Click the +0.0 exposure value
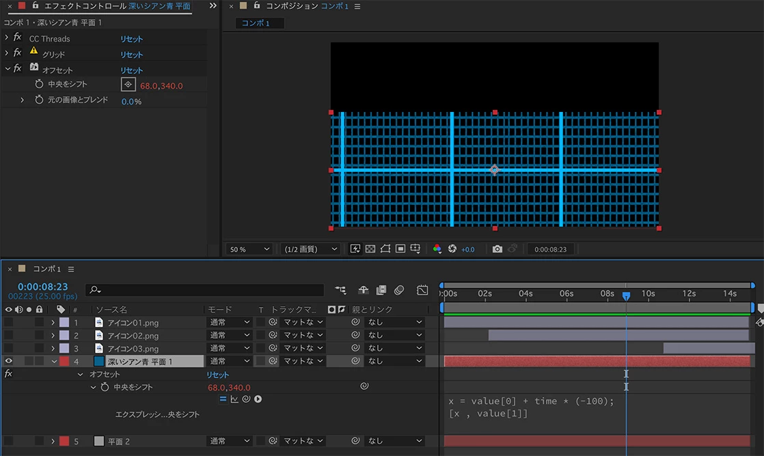Image resolution: width=764 pixels, height=456 pixels. (467, 249)
